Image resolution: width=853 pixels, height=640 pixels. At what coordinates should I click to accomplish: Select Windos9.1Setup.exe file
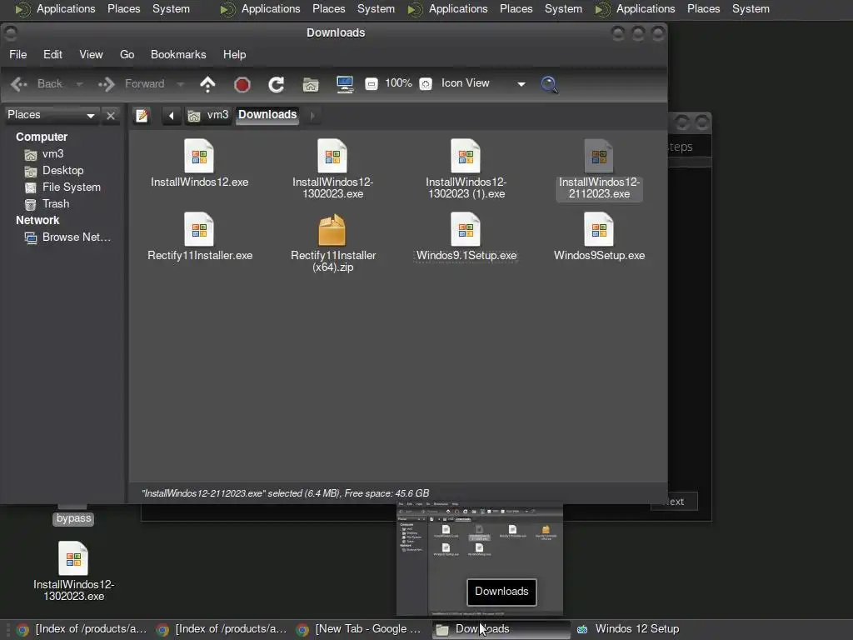[466, 237]
